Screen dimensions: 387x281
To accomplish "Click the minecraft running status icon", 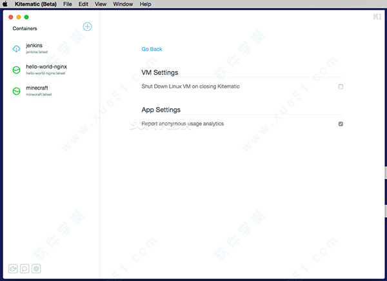I will tap(16, 91).
